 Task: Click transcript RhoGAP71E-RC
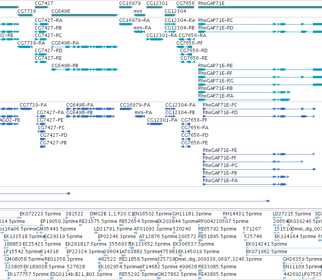[x=215, y=20]
